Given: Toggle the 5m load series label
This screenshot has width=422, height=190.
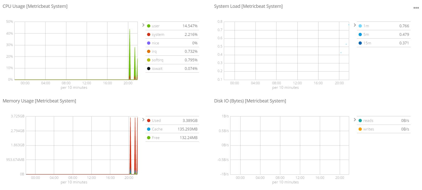Looking at the screenshot, I should (x=366, y=35).
